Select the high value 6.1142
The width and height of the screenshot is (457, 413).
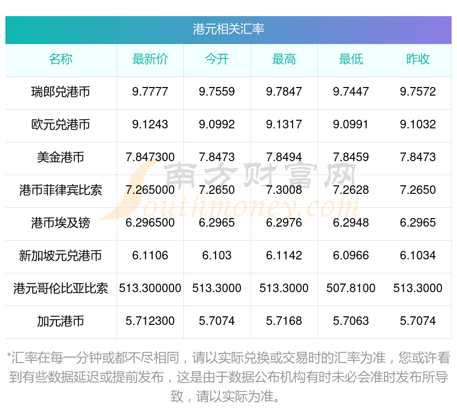click(x=284, y=256)
